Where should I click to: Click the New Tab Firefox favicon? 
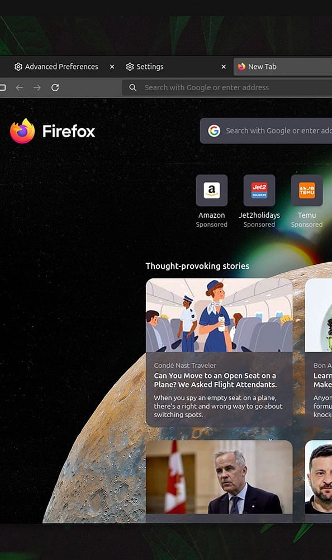[x=241, y=67]
